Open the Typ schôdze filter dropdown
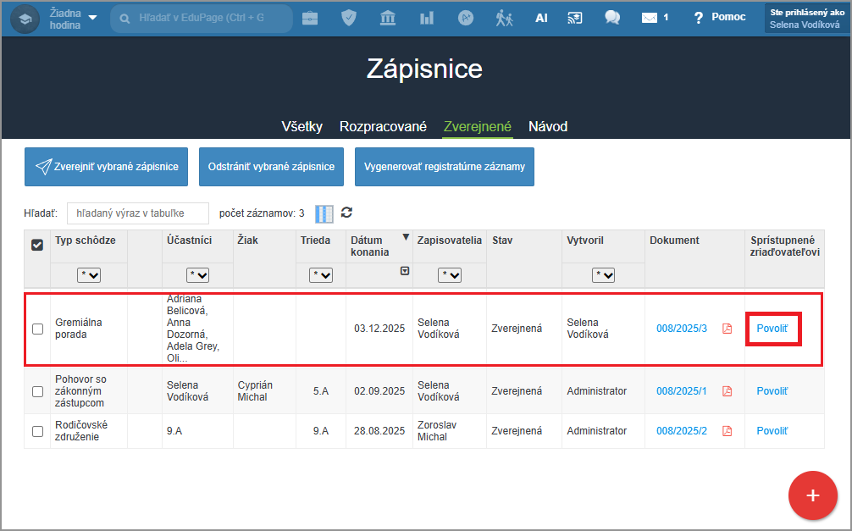Image resolution: width=852 pixels, height=531 pixels. [x=88, y=274]
